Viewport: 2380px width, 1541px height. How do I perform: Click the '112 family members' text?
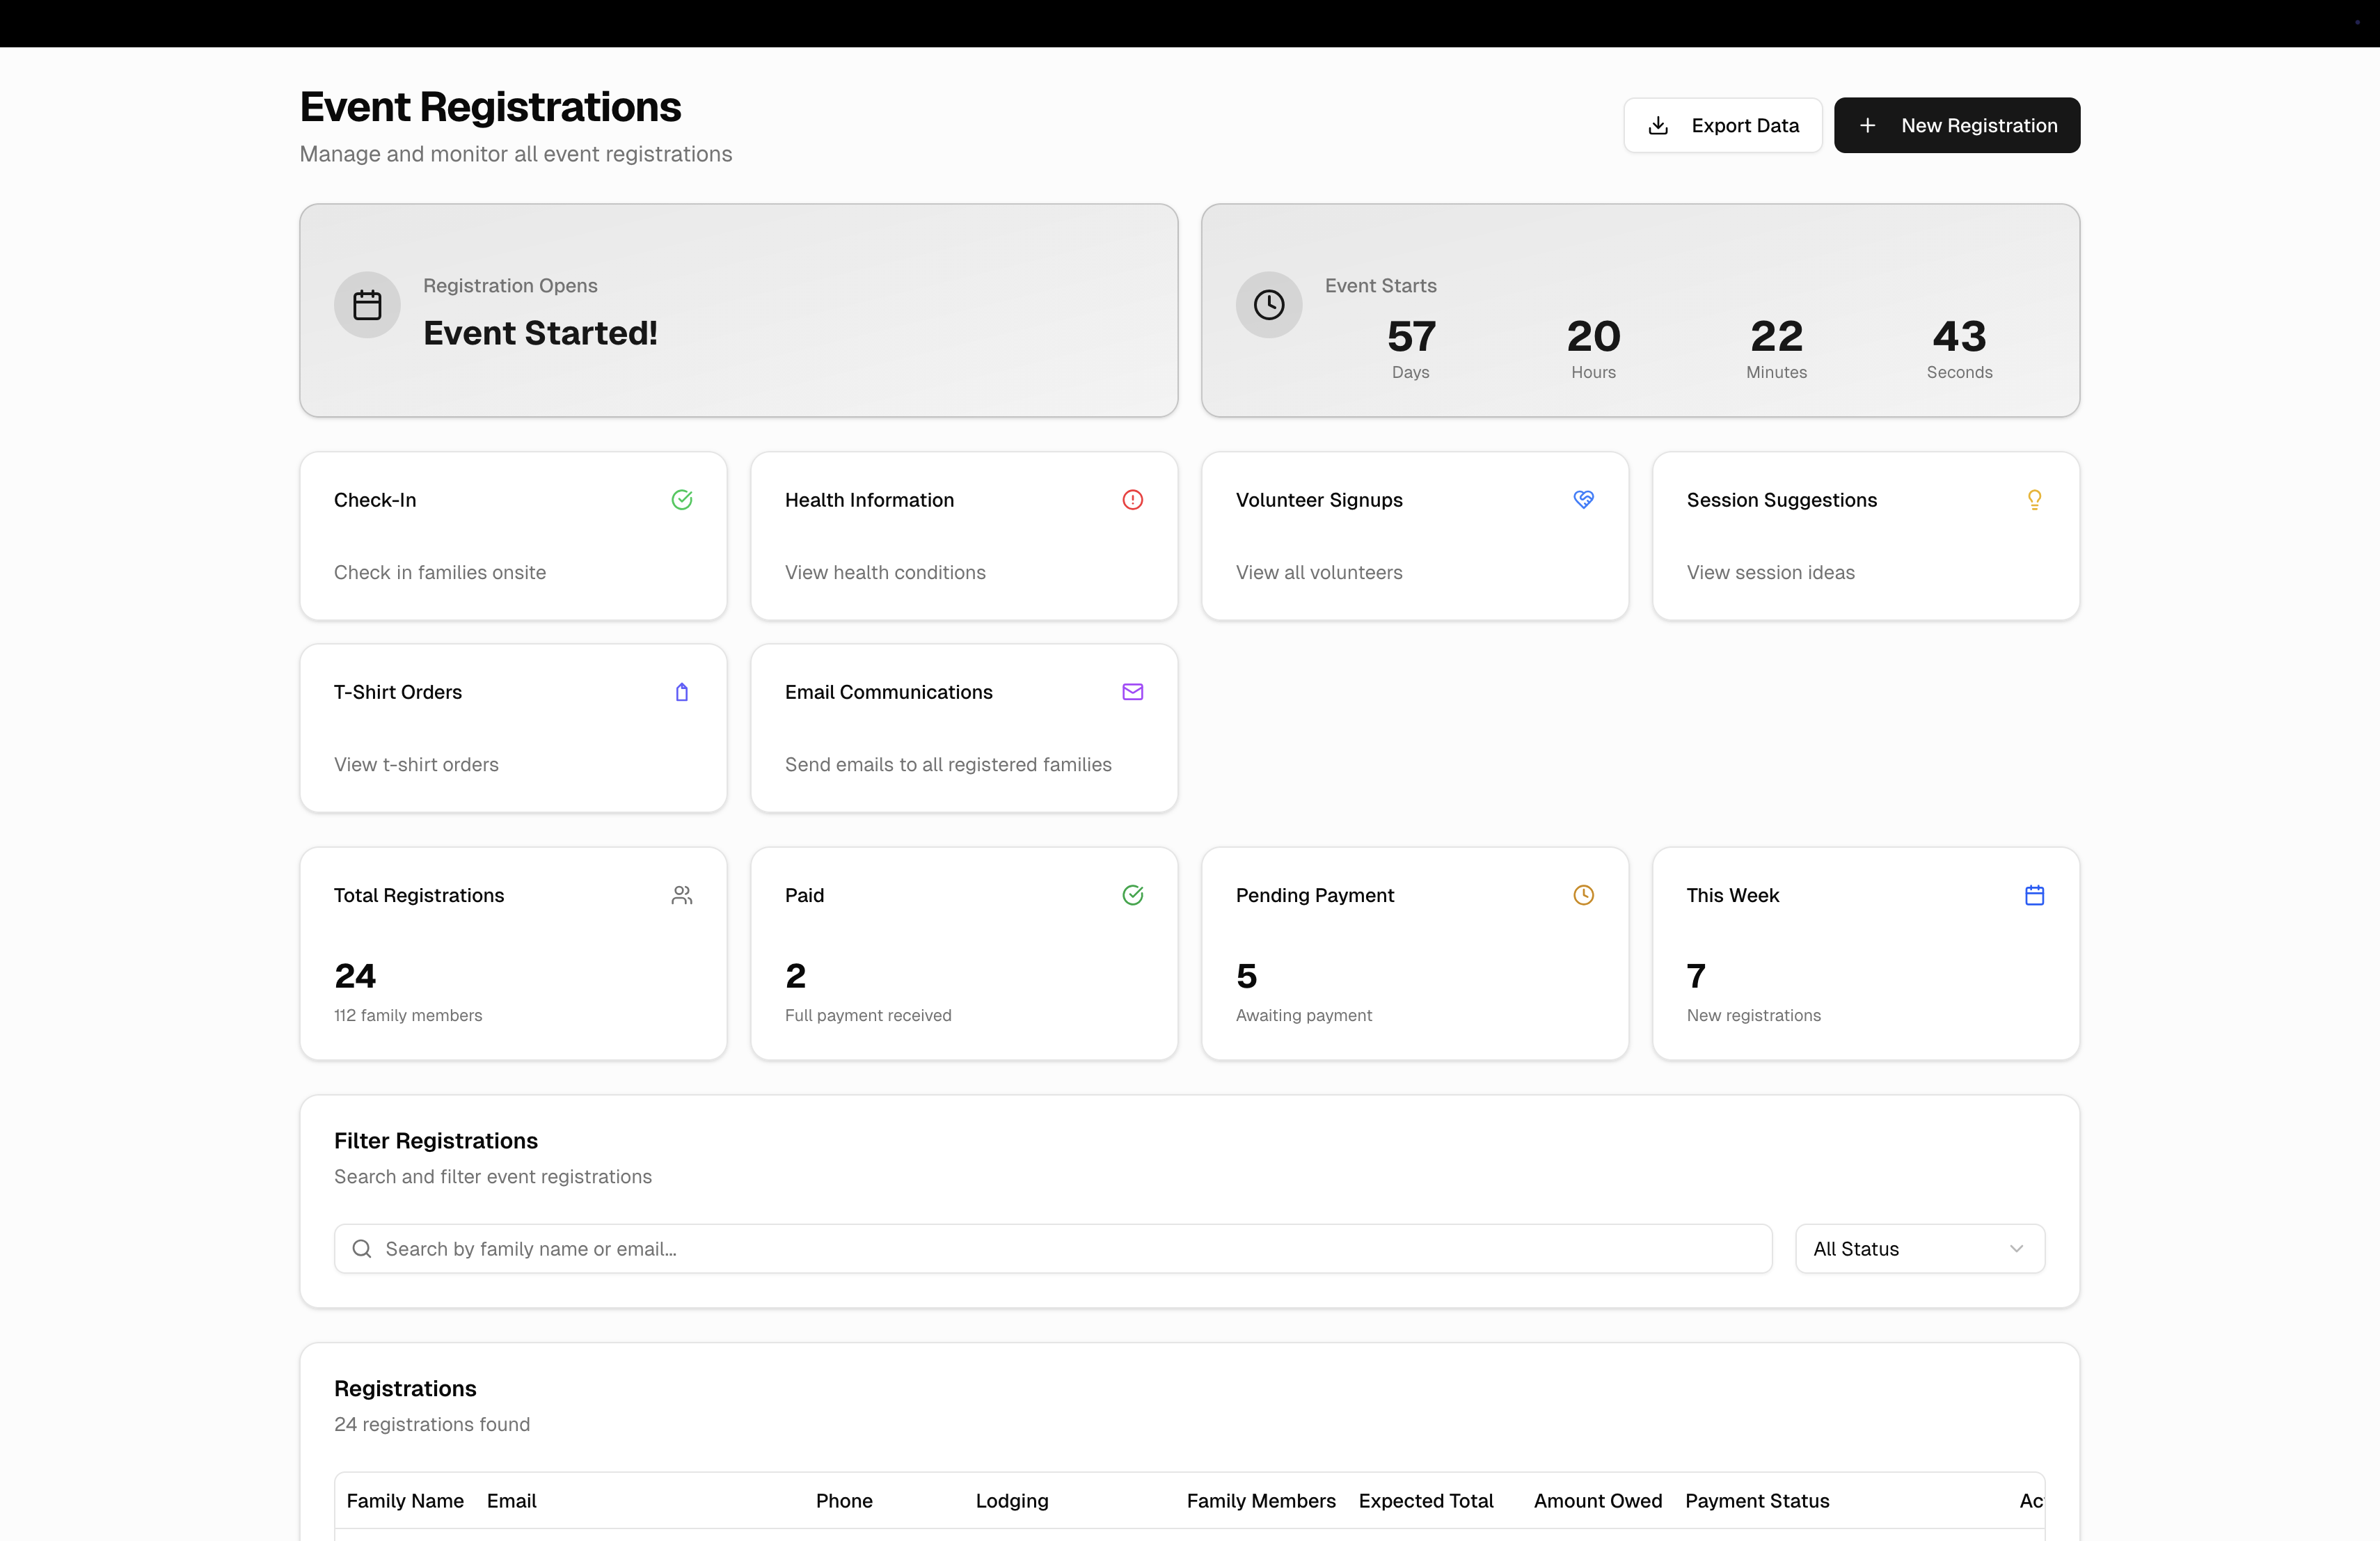click(x=408, y=1015)
